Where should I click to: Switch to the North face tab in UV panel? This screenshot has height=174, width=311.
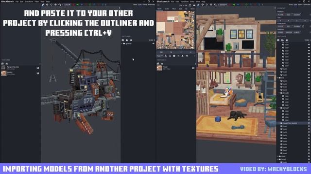coord(159,9)
